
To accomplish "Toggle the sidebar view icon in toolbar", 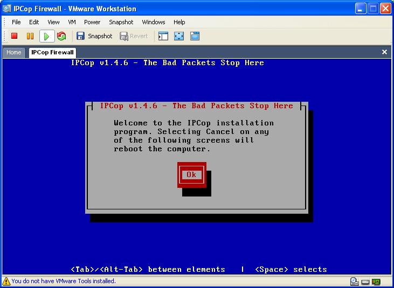I will 163,36.
